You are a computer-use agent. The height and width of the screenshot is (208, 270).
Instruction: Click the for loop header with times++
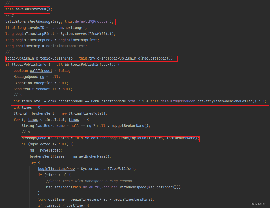pos(51,120)
